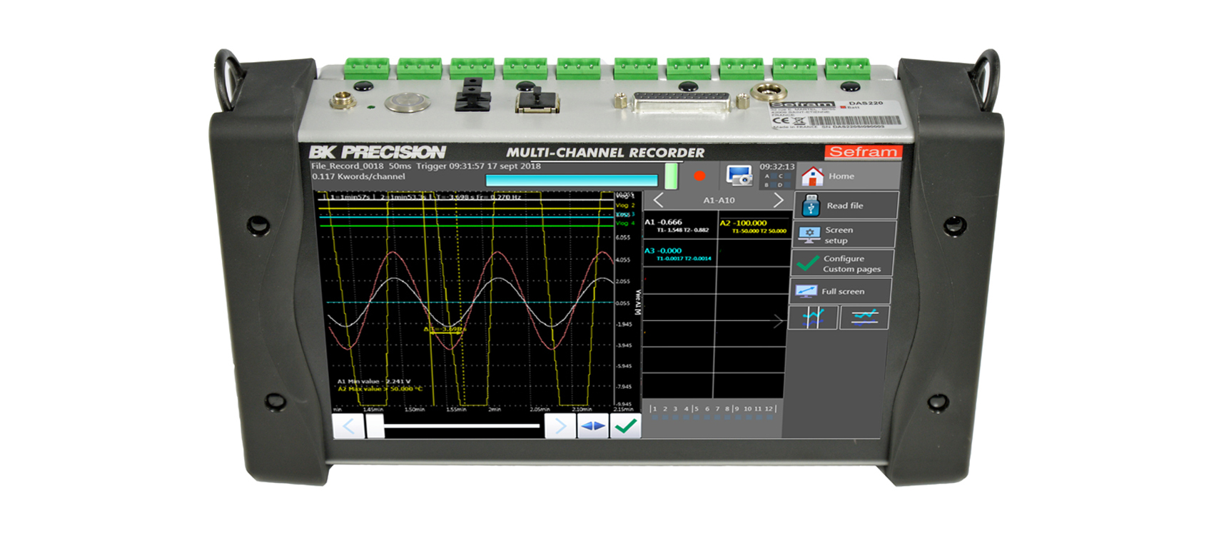Viewport: 1214px width, 543px height.
Task: Select the A2 channel value cell
Action: (752, 226)
